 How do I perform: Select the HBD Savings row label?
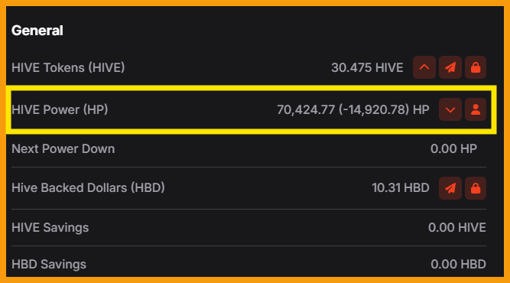49,264
